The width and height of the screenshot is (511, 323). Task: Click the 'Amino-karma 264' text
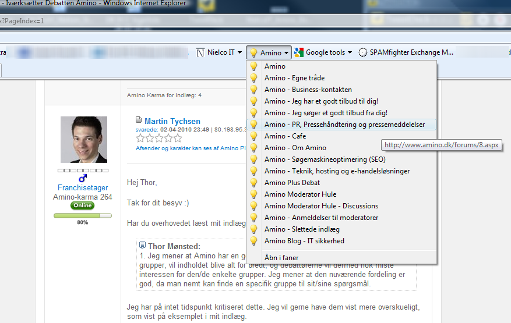coord(83,197)
